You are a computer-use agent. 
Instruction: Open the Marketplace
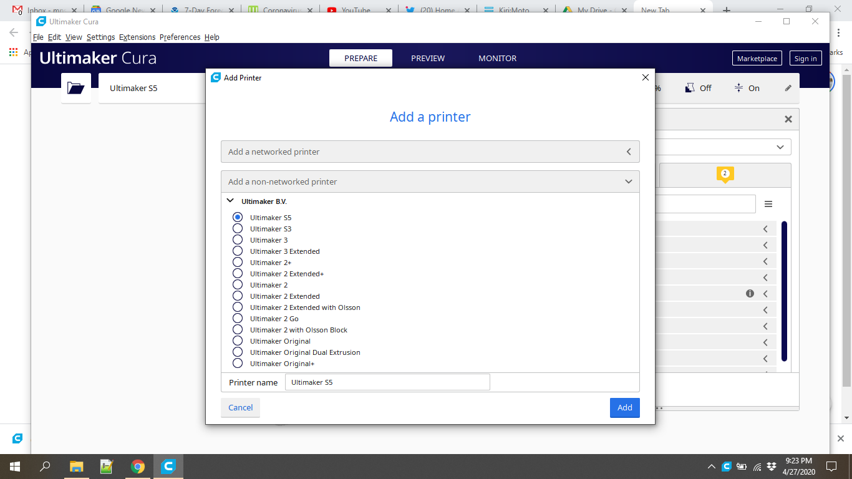(x=757, y=58)
